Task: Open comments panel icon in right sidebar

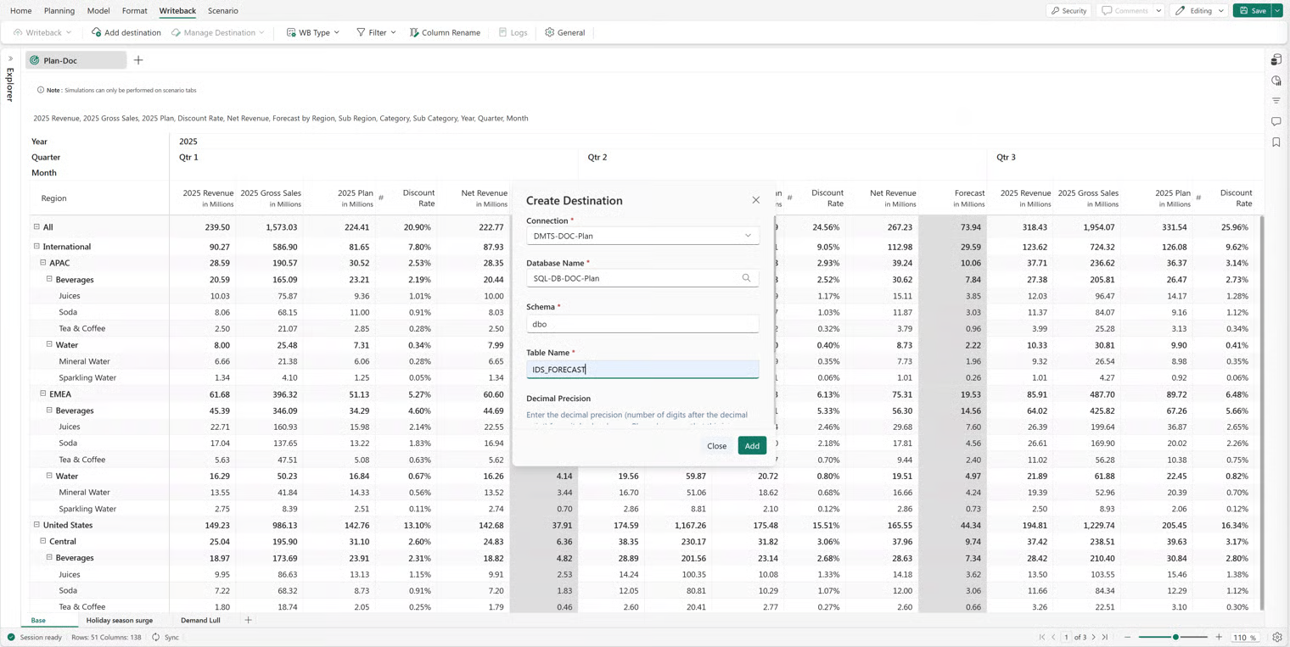Action: coord(1276,122)
